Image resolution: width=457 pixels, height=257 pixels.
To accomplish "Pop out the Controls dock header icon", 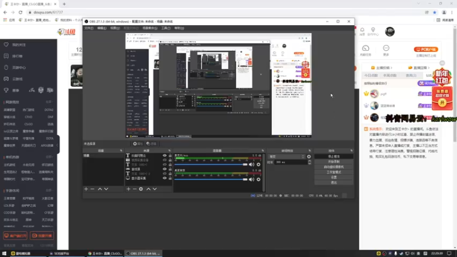I will (351, 151).
